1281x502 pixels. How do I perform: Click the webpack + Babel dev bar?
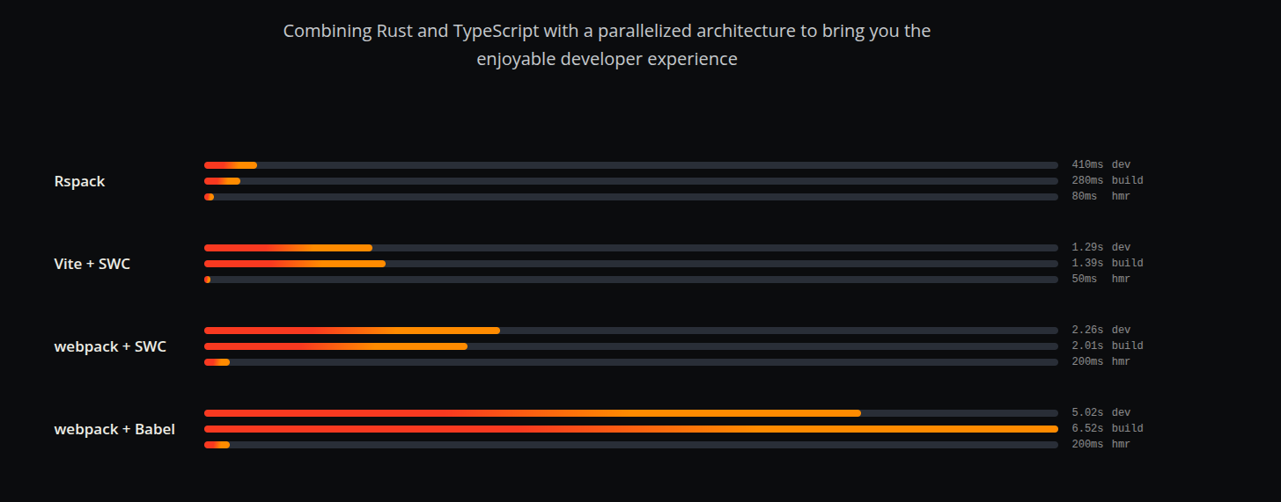coord(631,413)
